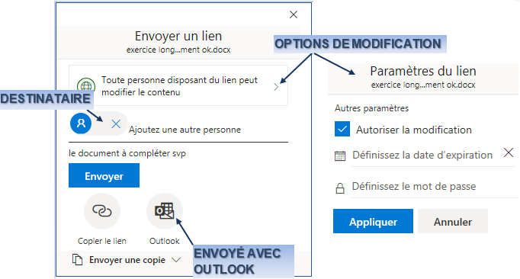This screenshot has height=279, width=520.
Task: Click the Définissez le mot de passe field
Action: tap(434, 187)
